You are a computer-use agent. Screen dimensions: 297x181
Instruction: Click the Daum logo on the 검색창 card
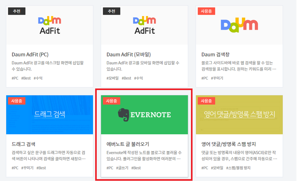coord(239,25)
